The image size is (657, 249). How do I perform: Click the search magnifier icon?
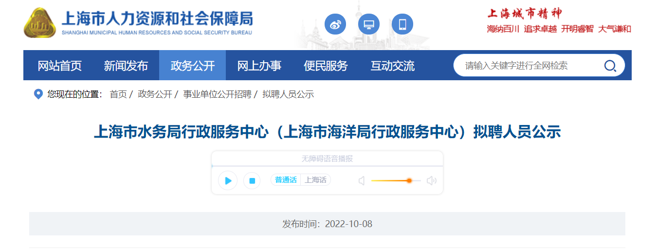point(610,66)
